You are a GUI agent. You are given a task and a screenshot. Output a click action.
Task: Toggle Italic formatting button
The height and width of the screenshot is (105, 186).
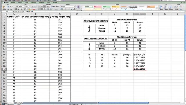(19, 9)
